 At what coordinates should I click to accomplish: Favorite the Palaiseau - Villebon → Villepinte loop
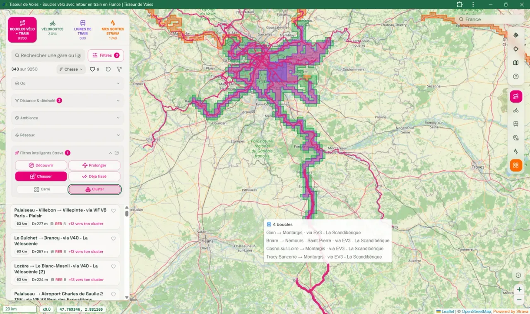pyautogui.click(x=113, y=211)
